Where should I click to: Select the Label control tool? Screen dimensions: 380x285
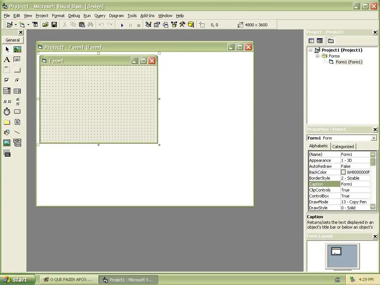click(7, 60)
